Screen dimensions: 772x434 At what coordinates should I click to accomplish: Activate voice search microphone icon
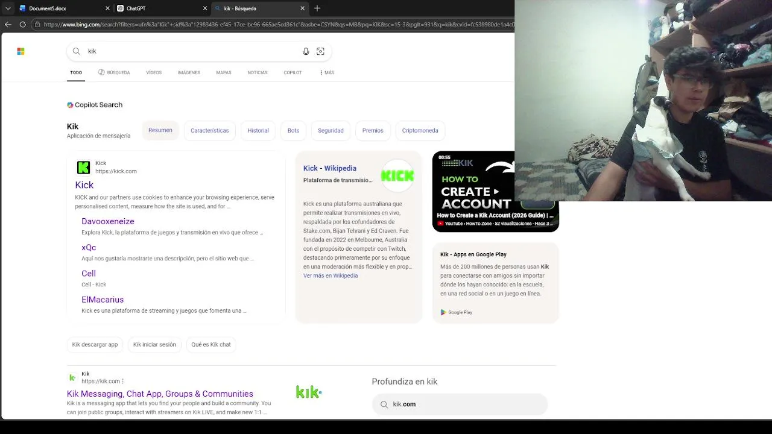[x=306, y=51]
